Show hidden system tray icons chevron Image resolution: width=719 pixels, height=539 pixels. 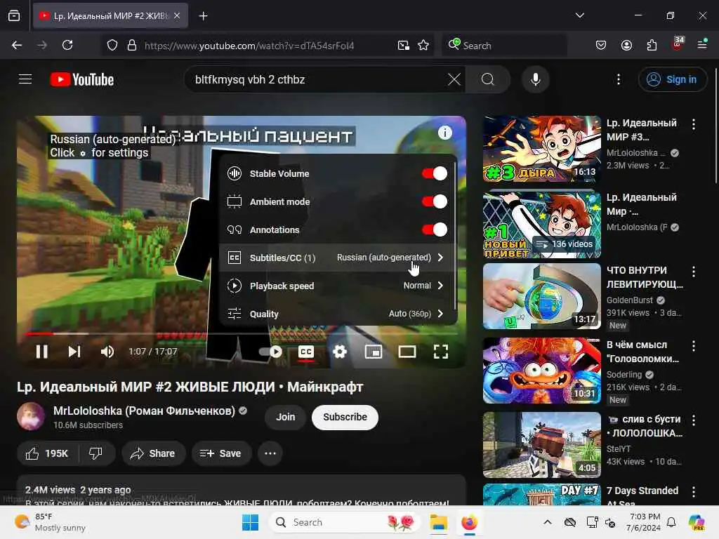548,522
